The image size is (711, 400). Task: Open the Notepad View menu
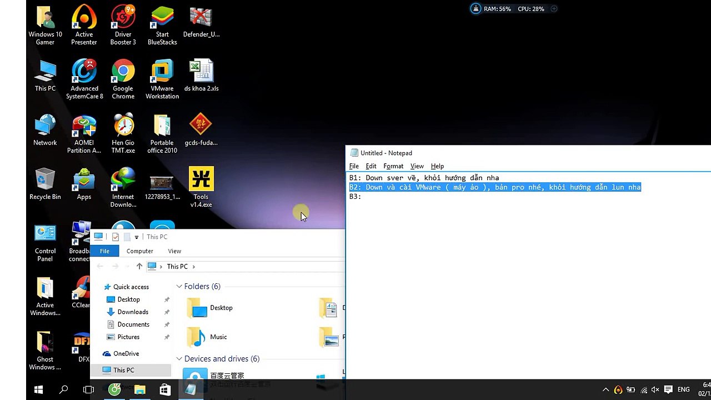point(417,166)
